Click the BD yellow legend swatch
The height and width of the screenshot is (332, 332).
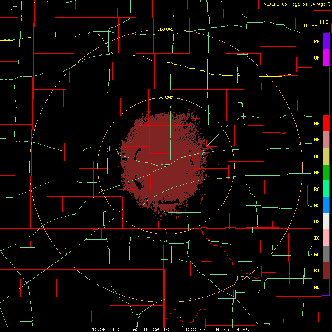click(x=326, y=156)
